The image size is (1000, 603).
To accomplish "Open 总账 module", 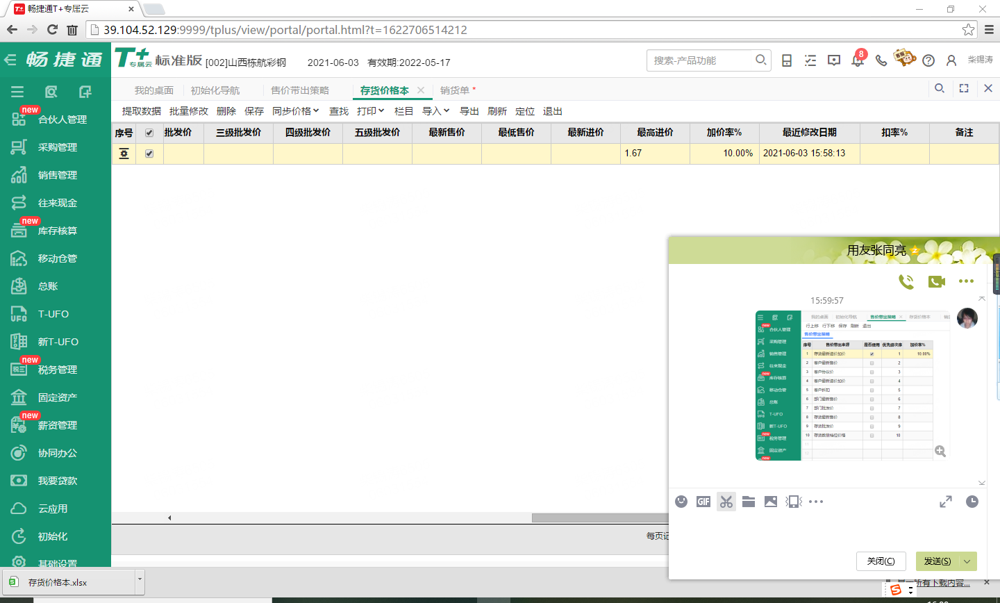I will 47,286.
